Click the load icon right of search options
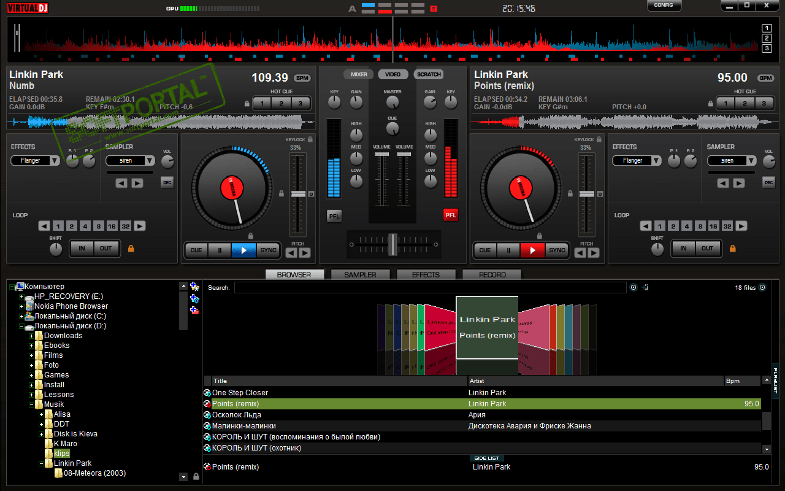The image size is (785, 491). 646,287
